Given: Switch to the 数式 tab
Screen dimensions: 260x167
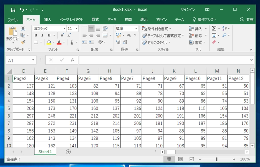Looking at the screenshot, I should click(x=95, y=20).
